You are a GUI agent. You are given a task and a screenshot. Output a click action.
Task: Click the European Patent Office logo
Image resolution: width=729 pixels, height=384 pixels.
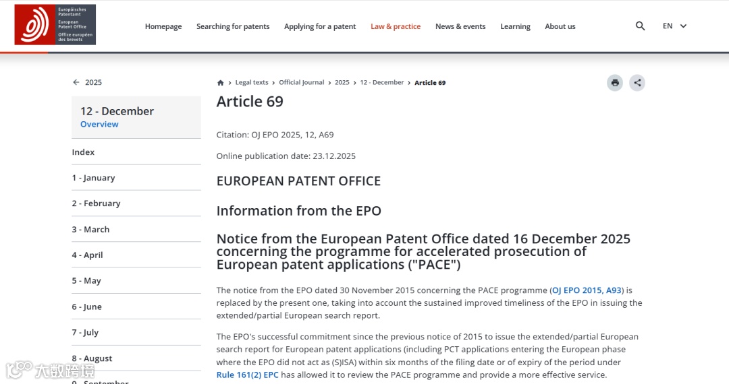[x=55, y=24]
